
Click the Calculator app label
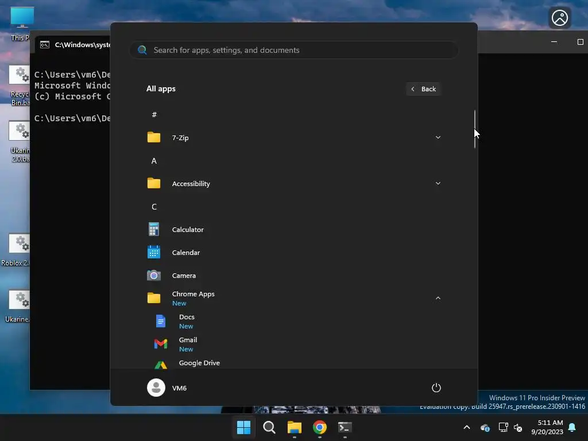click(188, 230)
